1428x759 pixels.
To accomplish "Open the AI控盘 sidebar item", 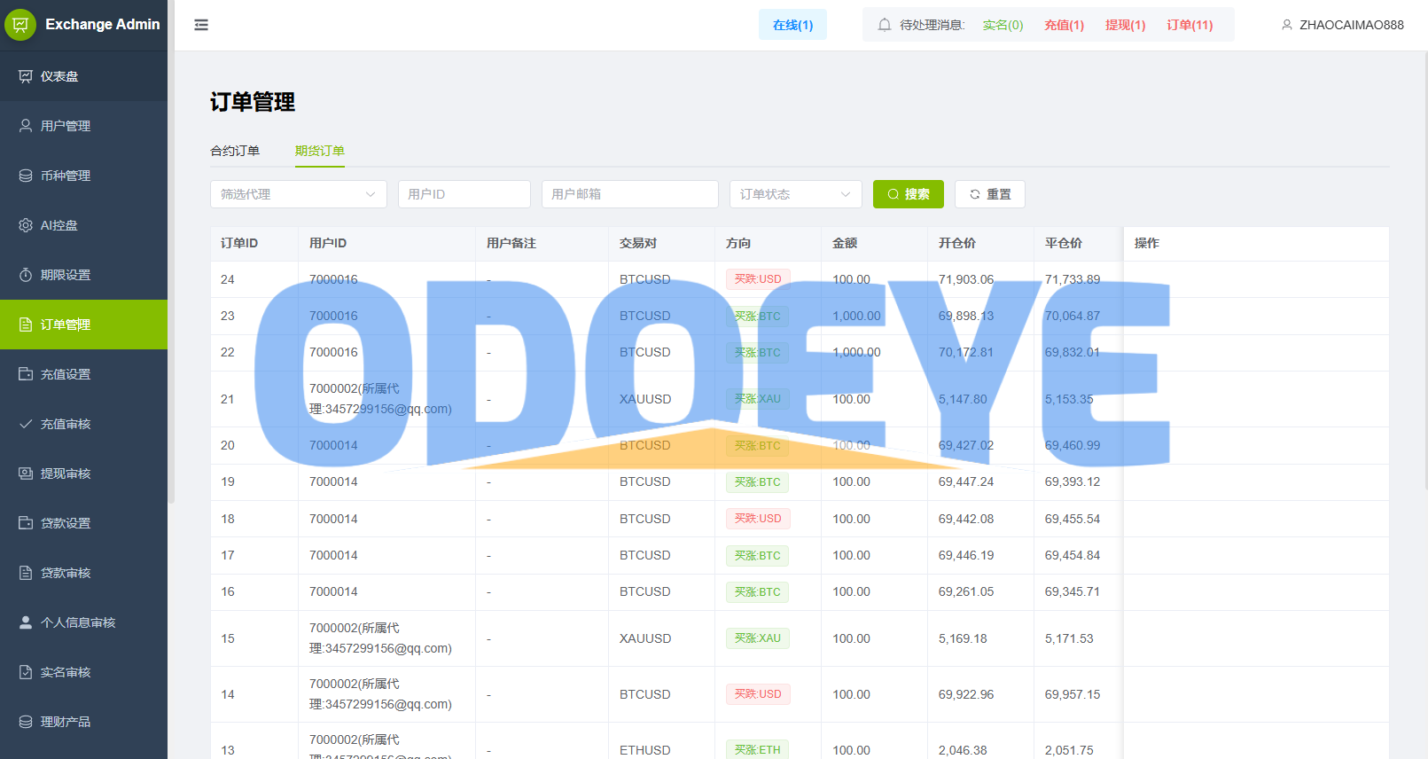I will pyautogui.click(x=59, y=225).
